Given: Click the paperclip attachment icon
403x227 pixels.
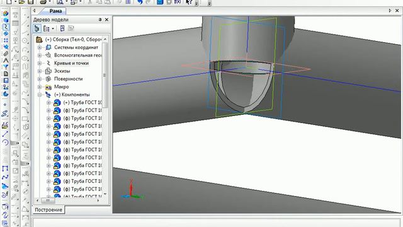Looking at the screenshot, I should coord(6,54).
